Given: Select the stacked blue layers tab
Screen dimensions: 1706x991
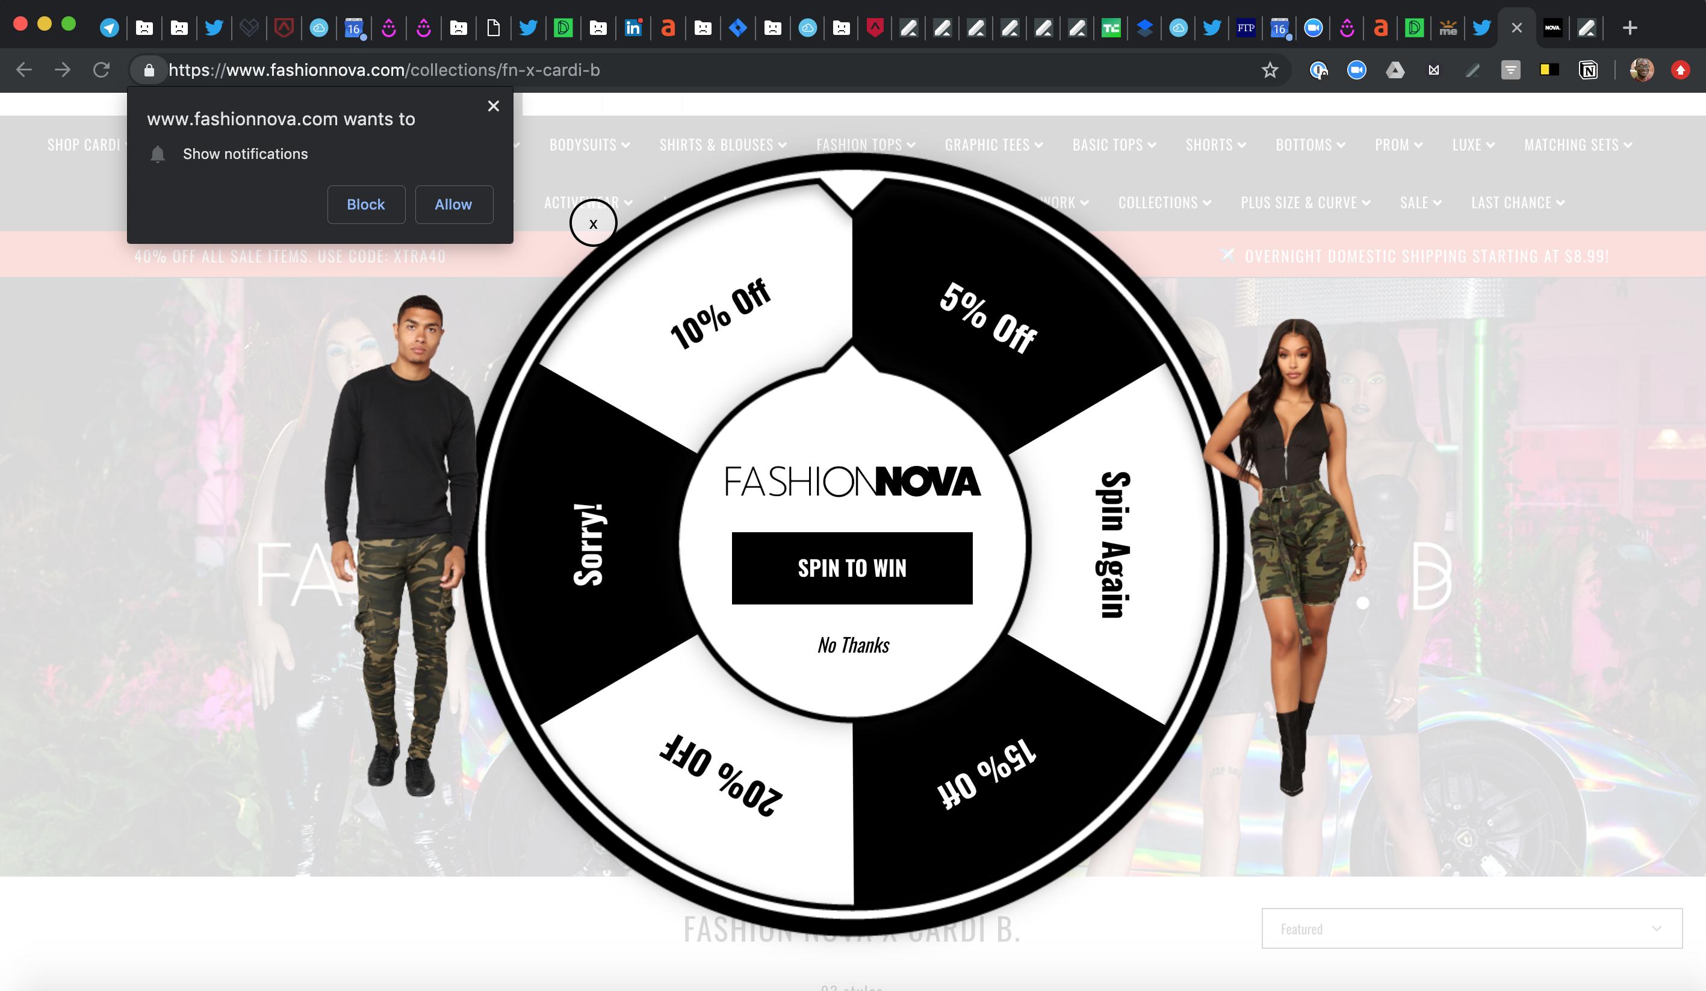Looking at the screenshot, I should pyautogui.click(x=1144, y=28).
